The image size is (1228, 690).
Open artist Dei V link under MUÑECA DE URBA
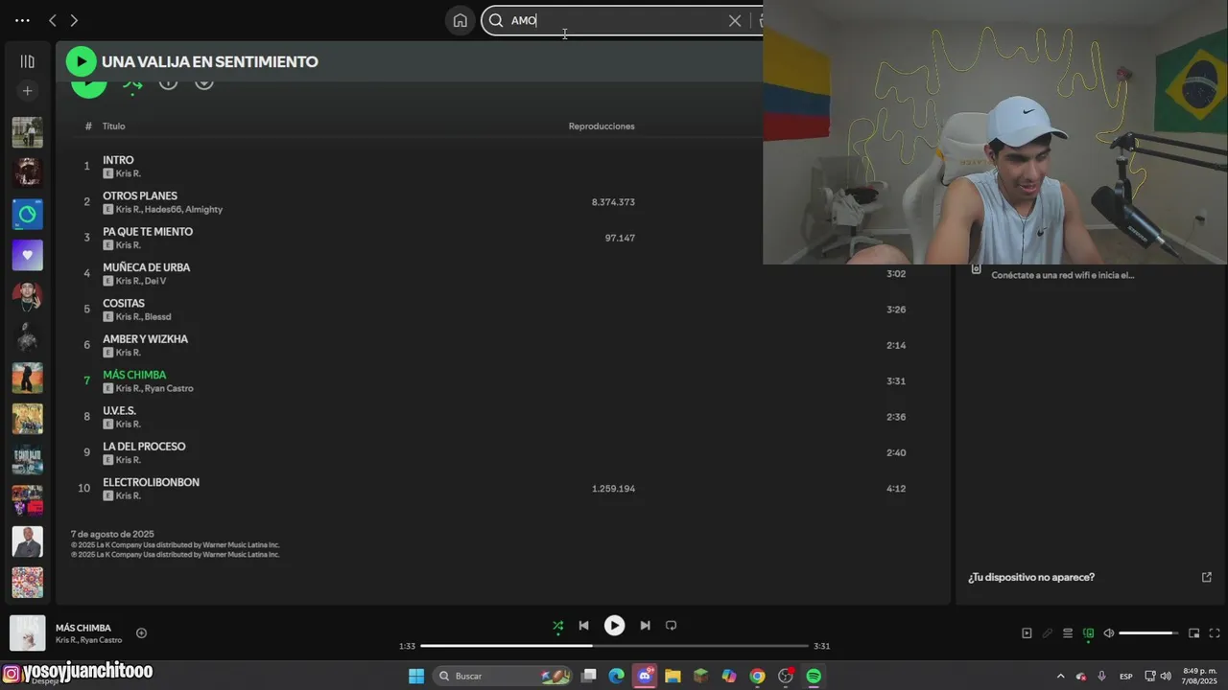tap(155, 281)
